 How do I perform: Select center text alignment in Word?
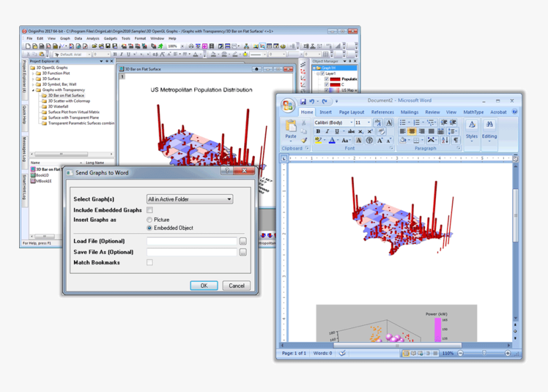412,132
